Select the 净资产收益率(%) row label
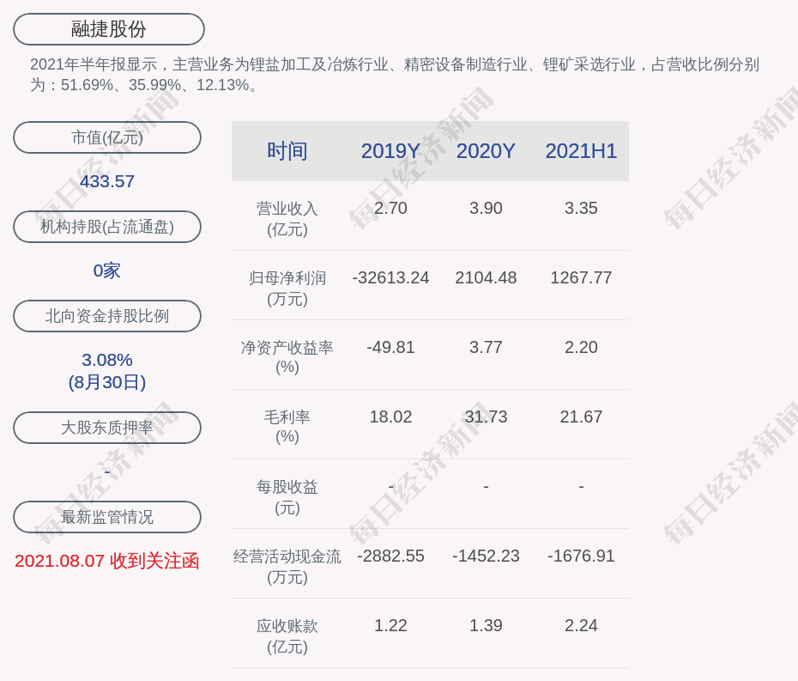This screenshot has width=798, height=681. point(287,356)
